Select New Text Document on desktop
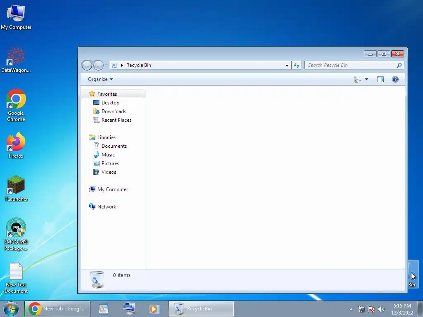 tap(16, 278)
